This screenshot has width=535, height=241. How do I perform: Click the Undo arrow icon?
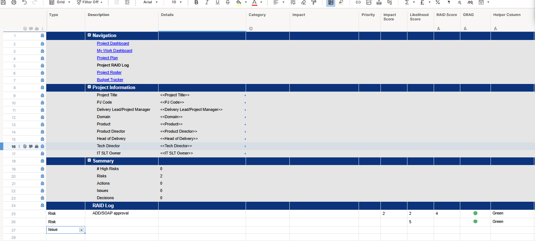24,2
